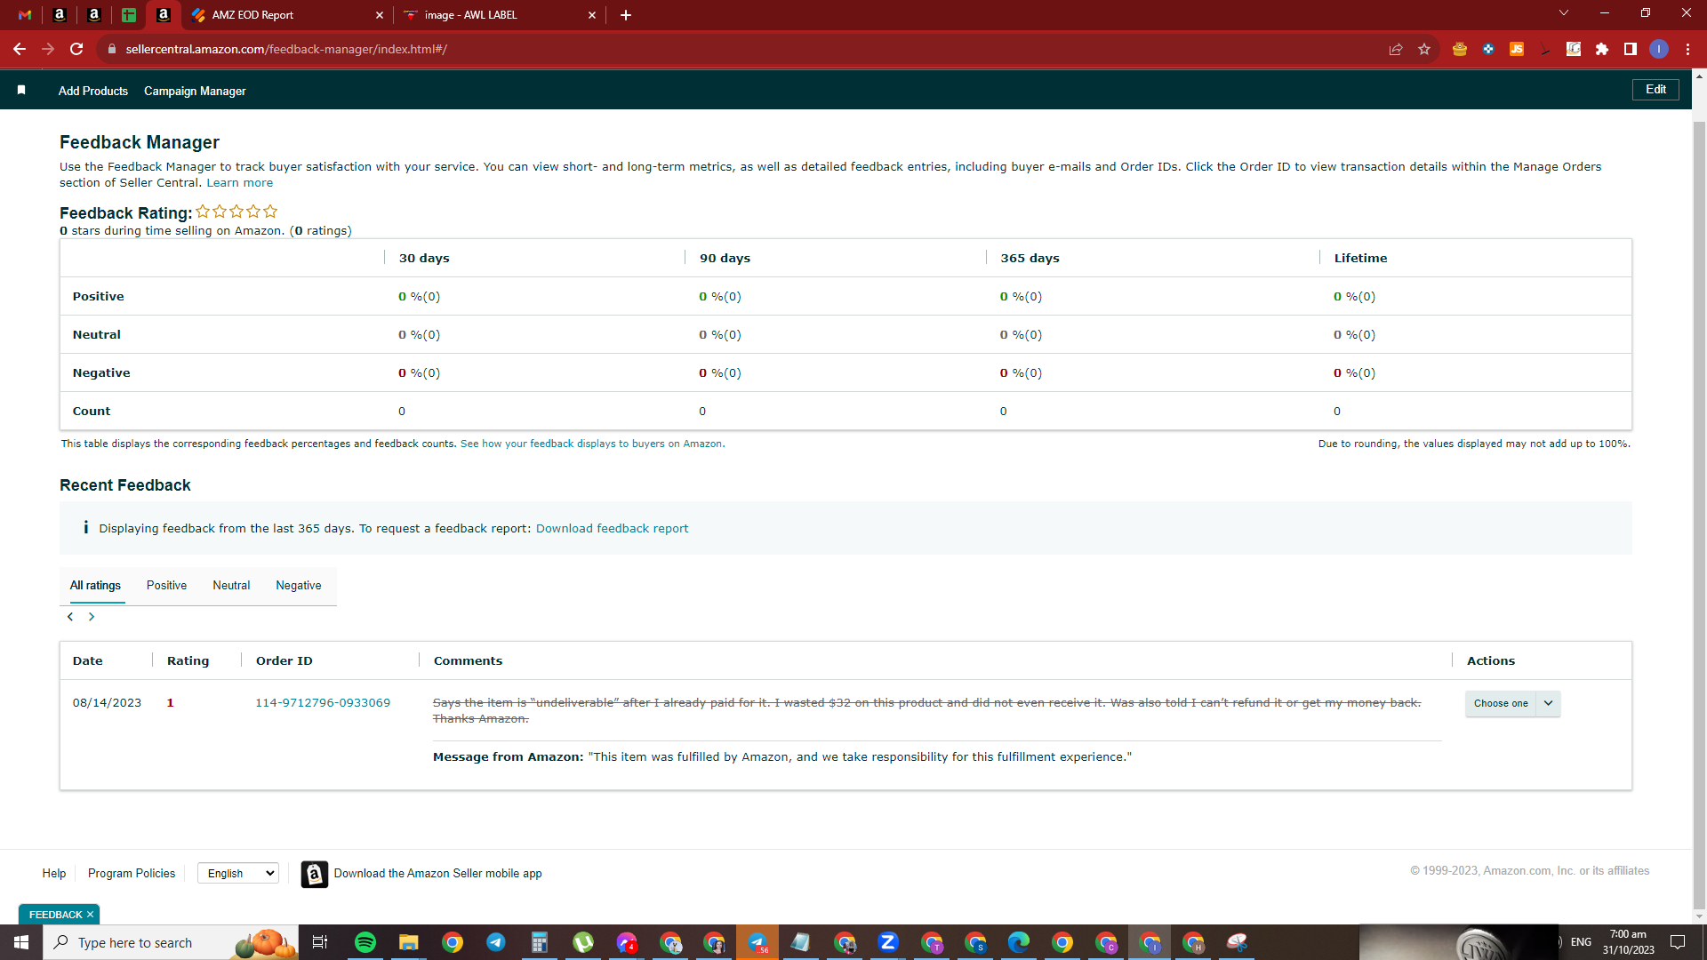Image resolution: width=1707 pixels, height=960 pixels.
Task: Open the blue cross extension icon
Action: click(x=1488, y=50)
